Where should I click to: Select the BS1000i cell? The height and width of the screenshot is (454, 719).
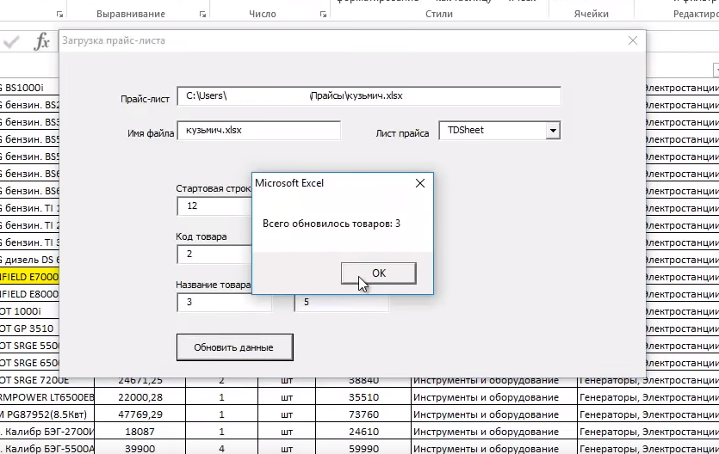tap(29, 88)
